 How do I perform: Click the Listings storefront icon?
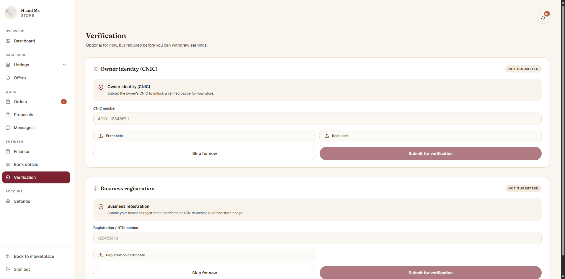coord(8,65)
